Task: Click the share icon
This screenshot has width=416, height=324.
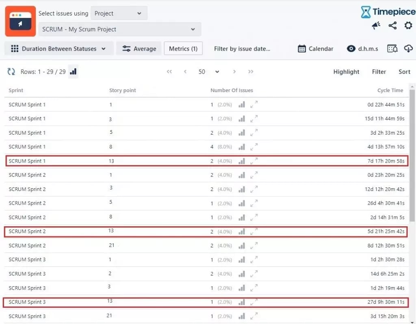Action: (392, 26)
